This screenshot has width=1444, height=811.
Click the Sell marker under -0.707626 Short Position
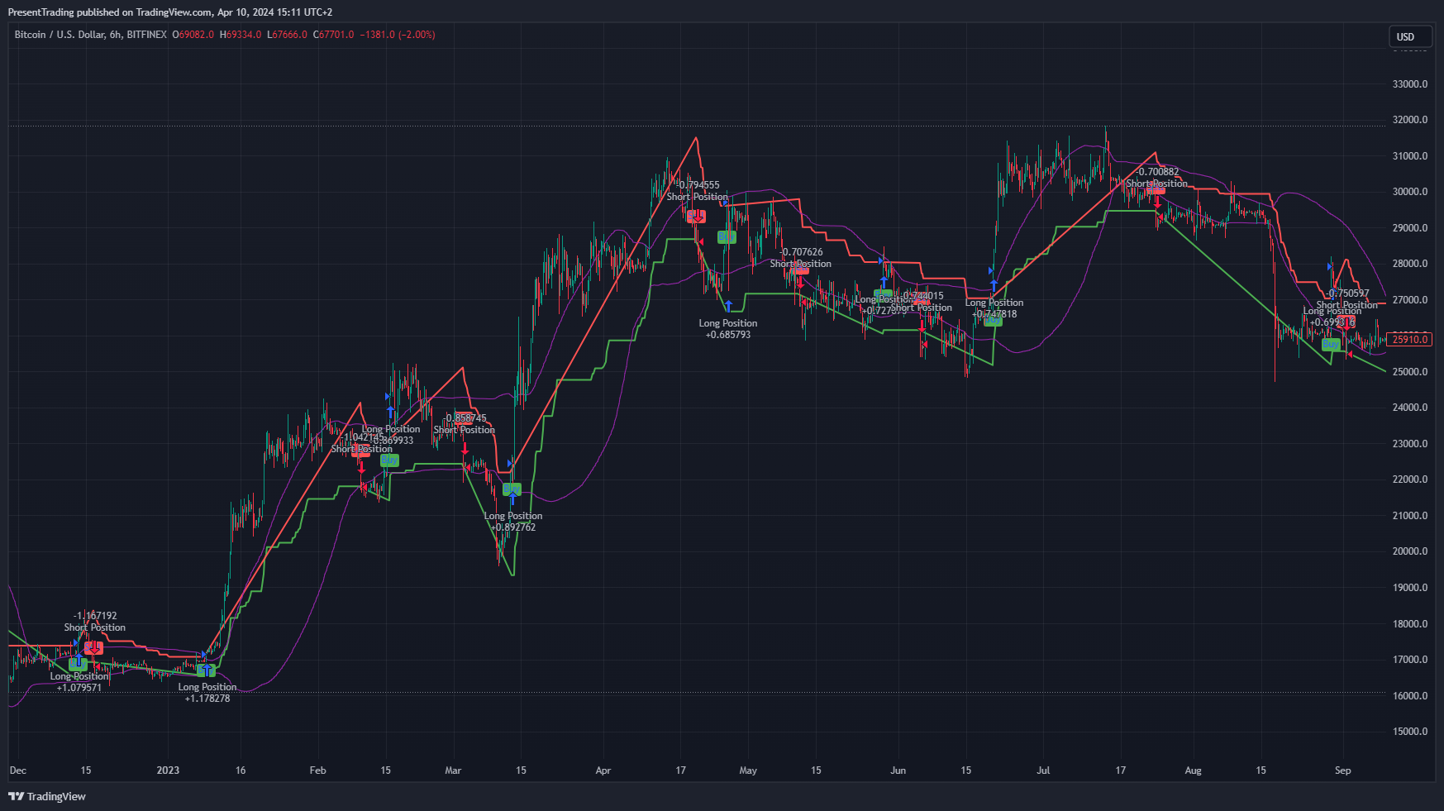[799, 270]
